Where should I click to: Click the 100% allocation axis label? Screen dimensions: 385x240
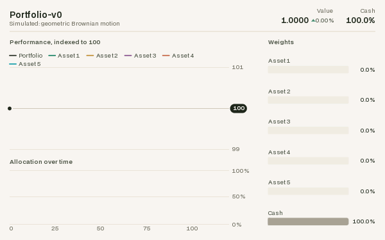coord(241,171)
